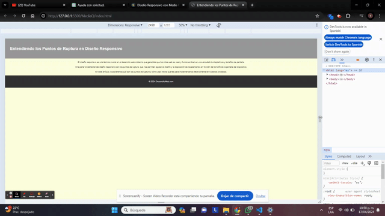Show more DevTools panels chevron
The image size is (385, 216).
pos(342,60)
